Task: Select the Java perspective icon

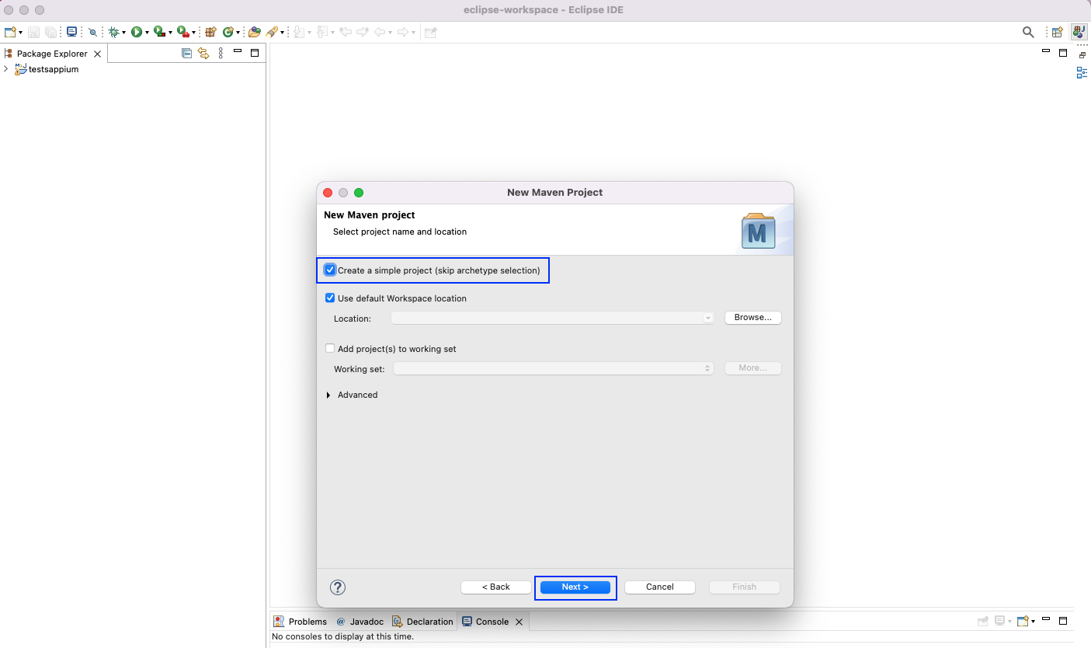Action: coord(1079,32)
